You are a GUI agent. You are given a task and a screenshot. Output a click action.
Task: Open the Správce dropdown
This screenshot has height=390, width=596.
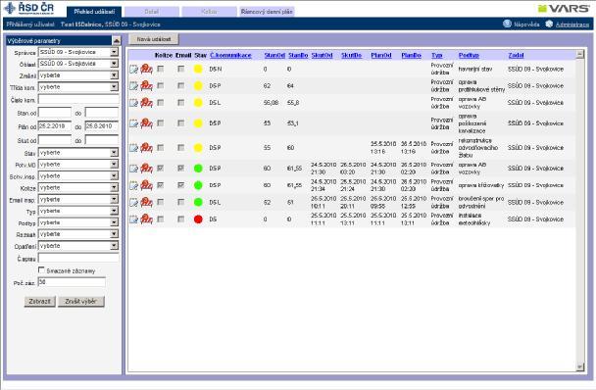tap(78, 52)
